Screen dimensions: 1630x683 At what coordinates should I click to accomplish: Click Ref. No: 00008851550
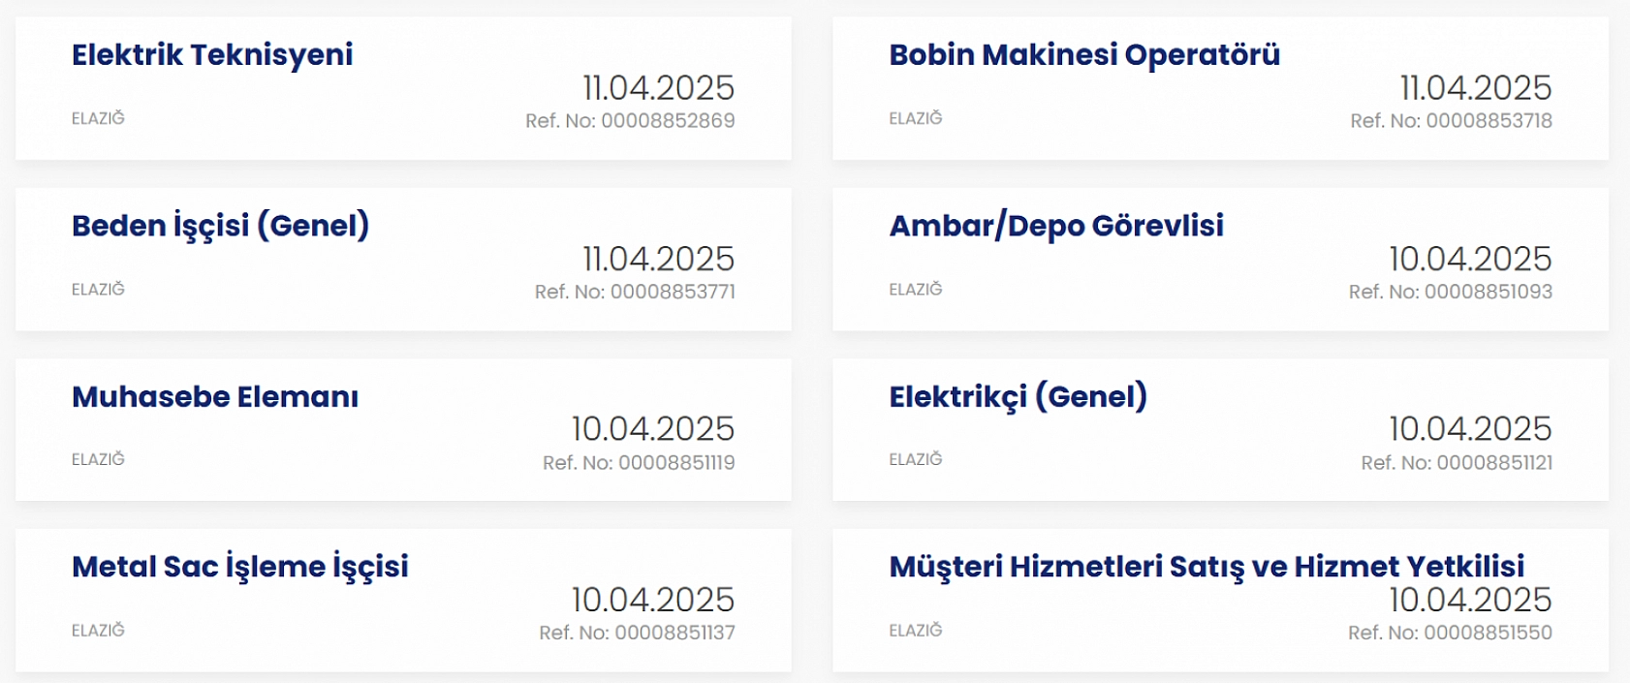point(1450,633)
